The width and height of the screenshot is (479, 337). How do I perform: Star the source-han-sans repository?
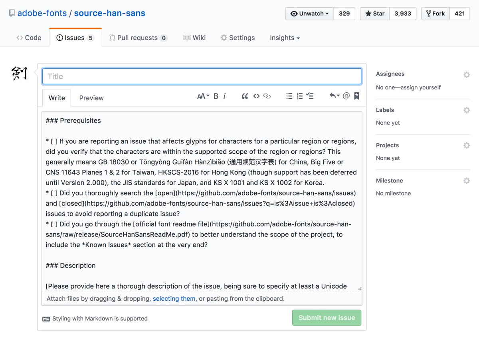click(374, 13)
